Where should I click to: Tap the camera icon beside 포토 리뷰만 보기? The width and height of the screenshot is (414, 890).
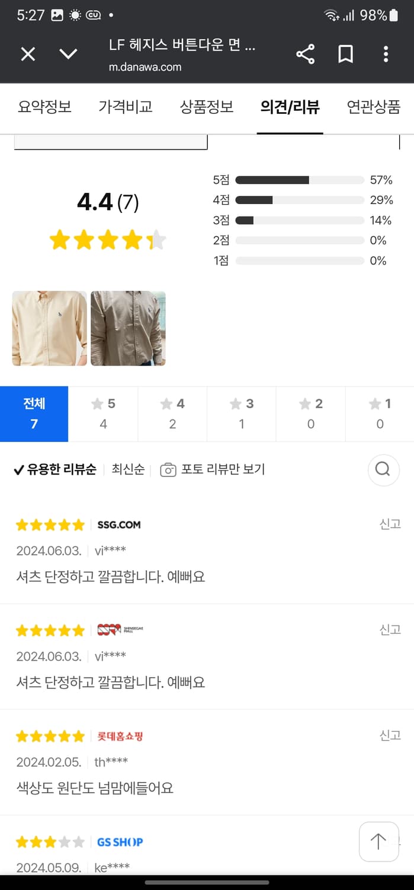pyautogui.click(x=168, y=469)
